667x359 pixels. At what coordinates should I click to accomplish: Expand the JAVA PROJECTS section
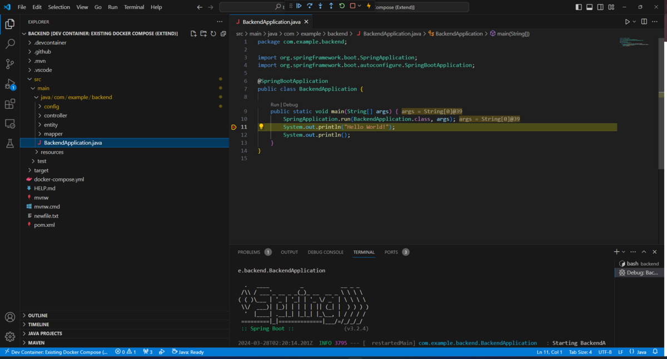click(45, 333)
